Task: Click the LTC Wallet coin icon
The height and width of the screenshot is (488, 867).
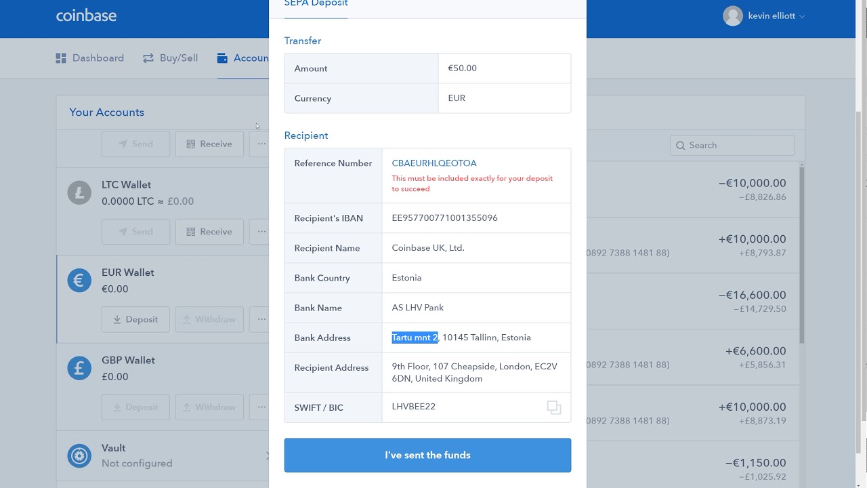Action: [x=79, y=192]
